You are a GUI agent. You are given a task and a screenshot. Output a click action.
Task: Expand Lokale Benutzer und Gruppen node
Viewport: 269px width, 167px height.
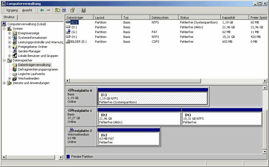(x=9, y=56)
